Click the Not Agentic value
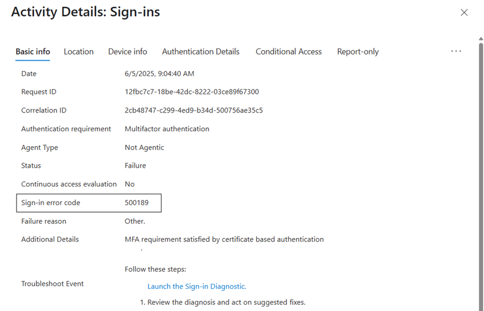The width and height of the screenshot is (484, 311). [144, 148]
